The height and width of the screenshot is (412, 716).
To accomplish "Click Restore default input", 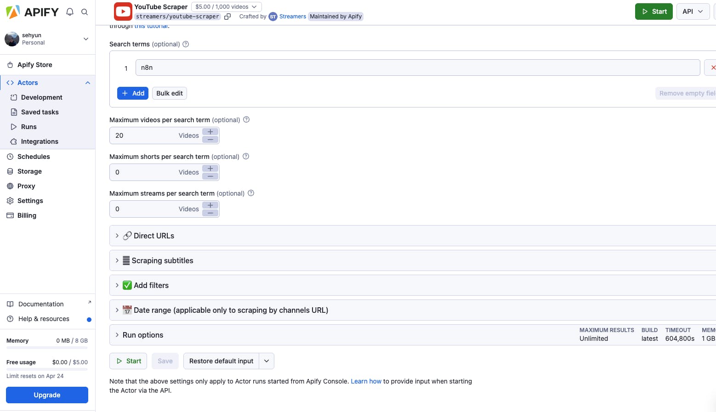I will click(x=221, y=361).
